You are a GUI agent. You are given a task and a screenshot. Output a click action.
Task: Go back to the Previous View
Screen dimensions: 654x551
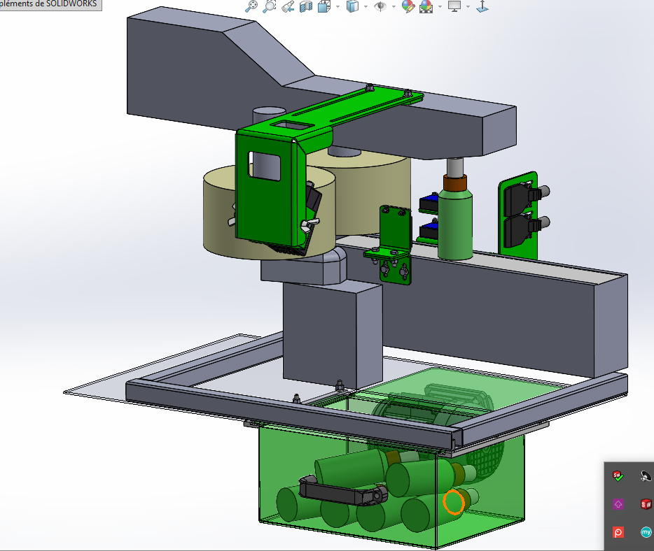(x=288, y=6)
